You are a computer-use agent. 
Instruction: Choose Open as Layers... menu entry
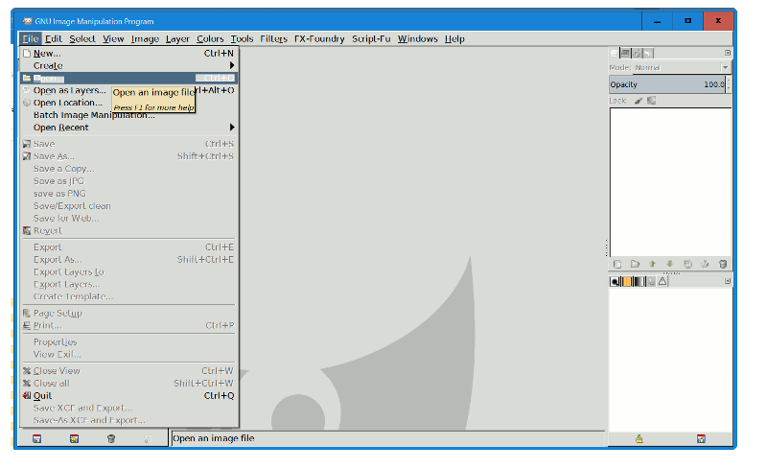[129, 90]
